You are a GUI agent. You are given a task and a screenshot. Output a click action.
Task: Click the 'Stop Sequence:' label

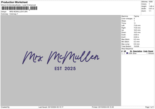(127, 49)
